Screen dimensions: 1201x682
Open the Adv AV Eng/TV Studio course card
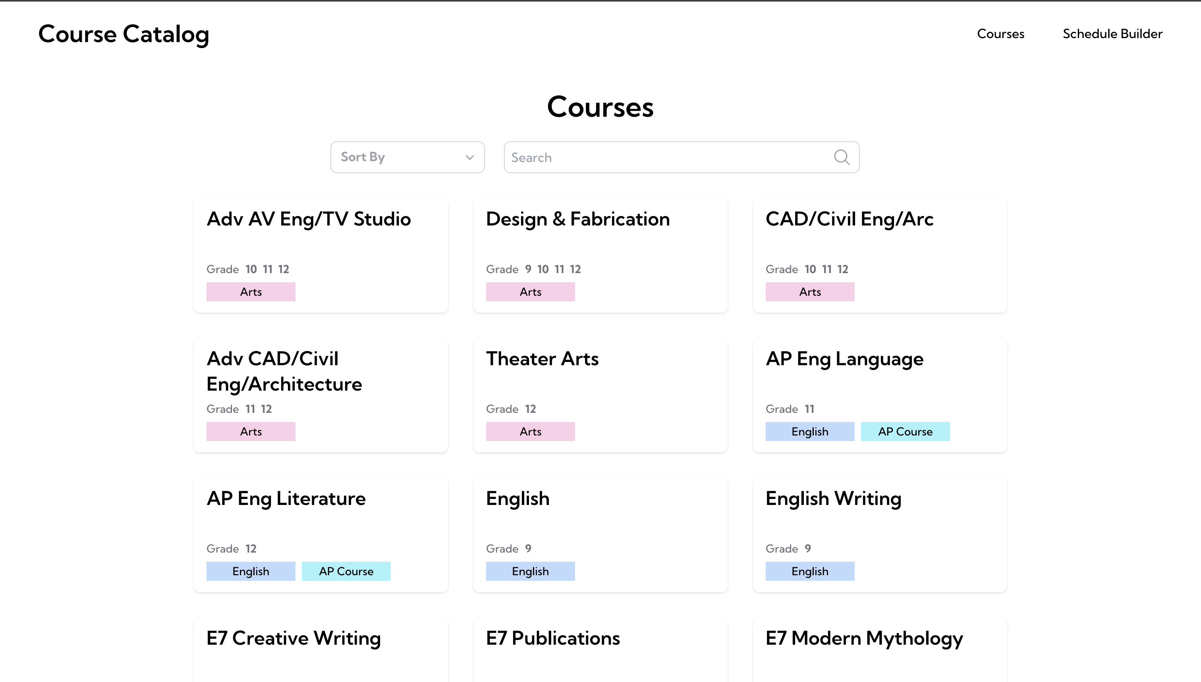pyautogui.click(x=320, y=255)
